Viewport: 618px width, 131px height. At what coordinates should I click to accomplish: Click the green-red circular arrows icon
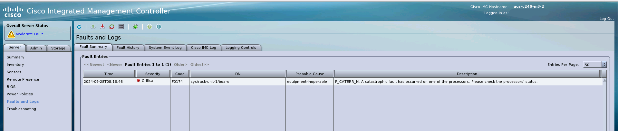point(112,27)
